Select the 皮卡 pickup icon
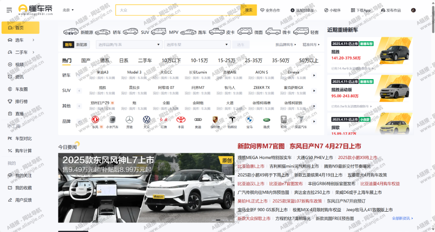 (217, 32)
